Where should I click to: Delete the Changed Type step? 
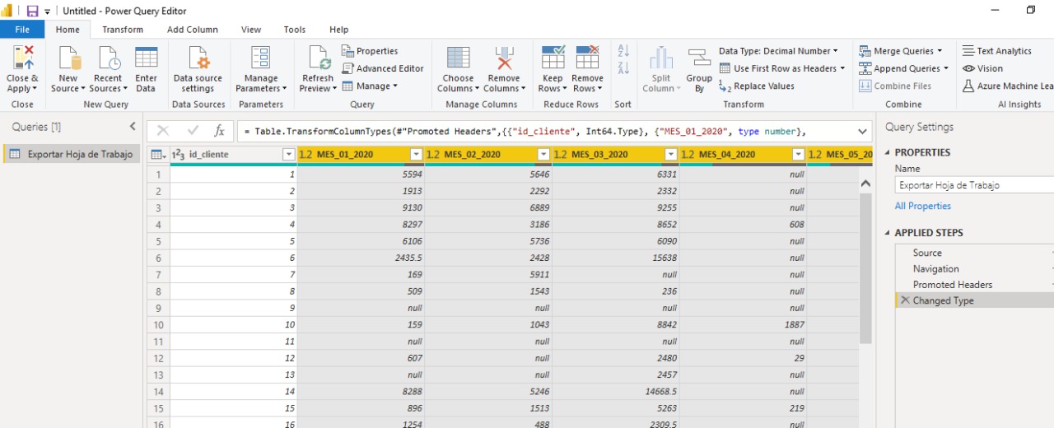point(905,300)
